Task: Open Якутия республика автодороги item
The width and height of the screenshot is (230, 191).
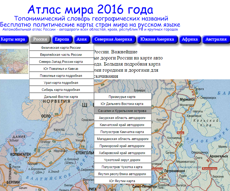Action: pos(122,174)
